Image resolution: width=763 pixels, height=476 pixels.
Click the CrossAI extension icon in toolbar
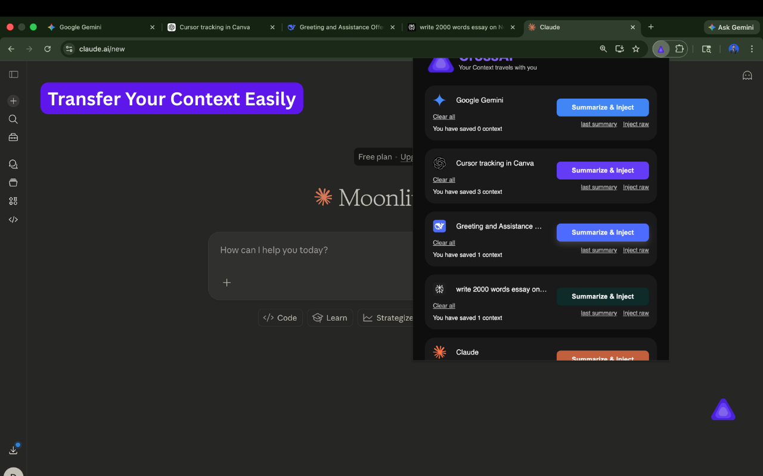[660, 49]
